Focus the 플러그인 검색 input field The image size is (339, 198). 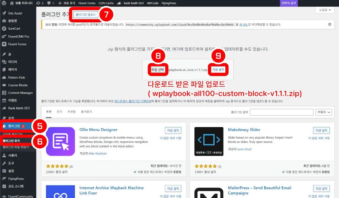click(281, 112)
